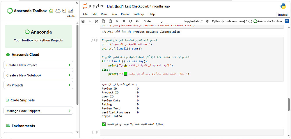Click Create a New Notebook
This screenshot has width=291, height=139.
tap(38, 75)
